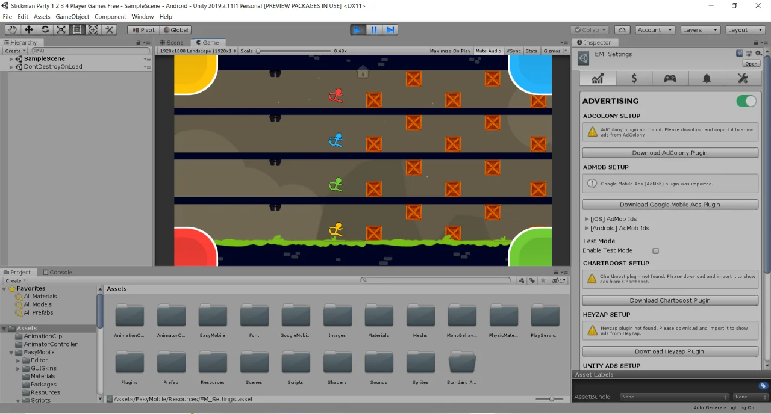Open the Window menu
The image size is (771, 414).
pyautogui.click(x=143, y=17)
